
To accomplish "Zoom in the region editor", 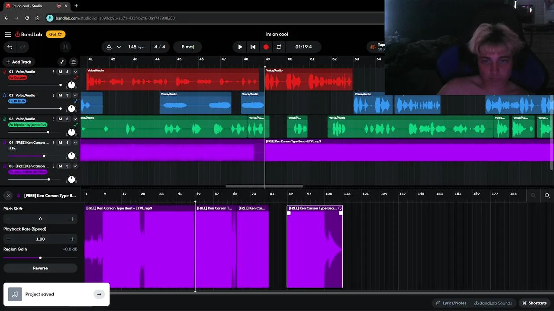I will pos(547,195).
